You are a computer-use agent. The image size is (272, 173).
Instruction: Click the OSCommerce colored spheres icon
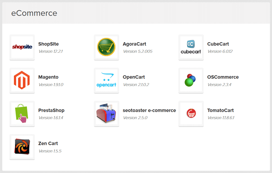click(x=191, y=80)
